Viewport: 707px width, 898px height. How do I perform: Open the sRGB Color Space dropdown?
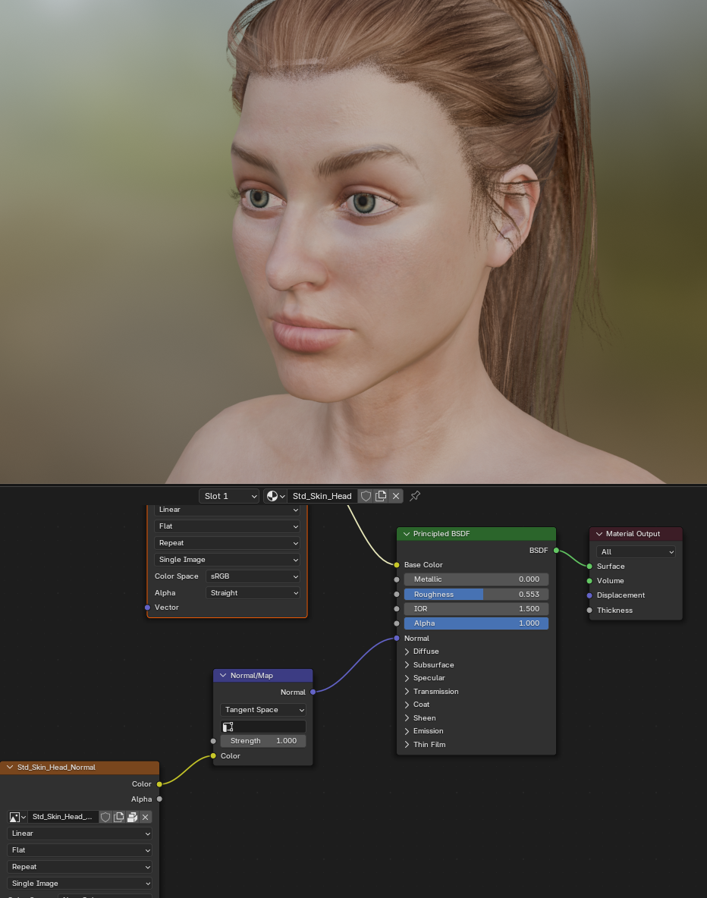pyautogui.click(x=253, y=576)
